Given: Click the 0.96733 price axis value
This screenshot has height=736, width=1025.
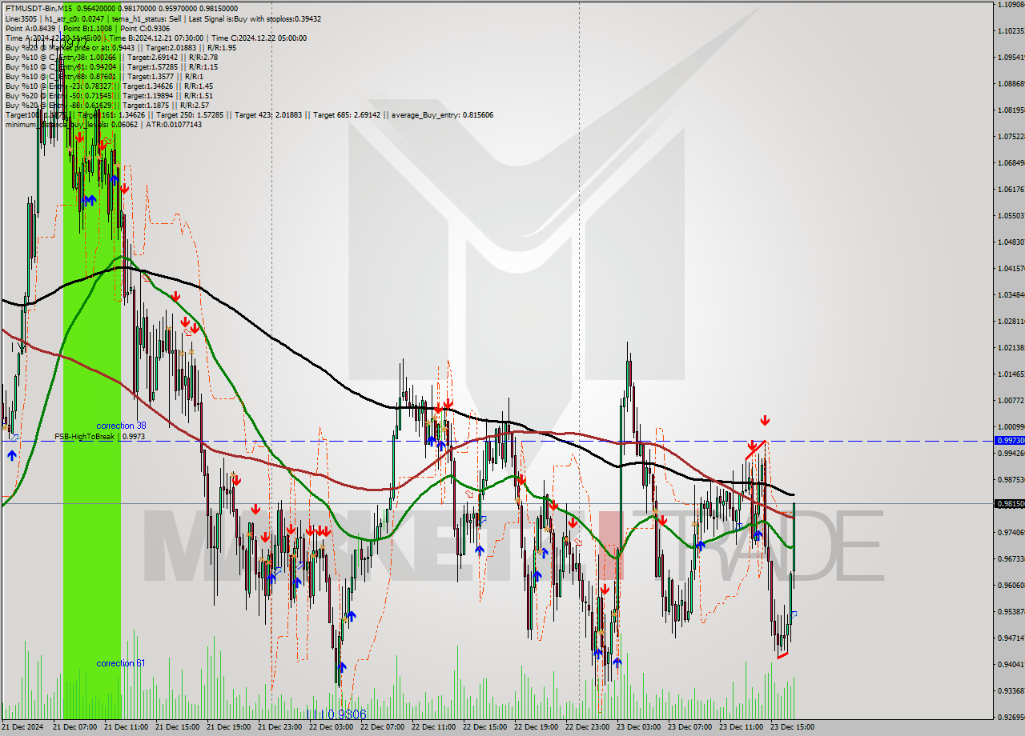Looking at the screenshot, I should 1011,559.
